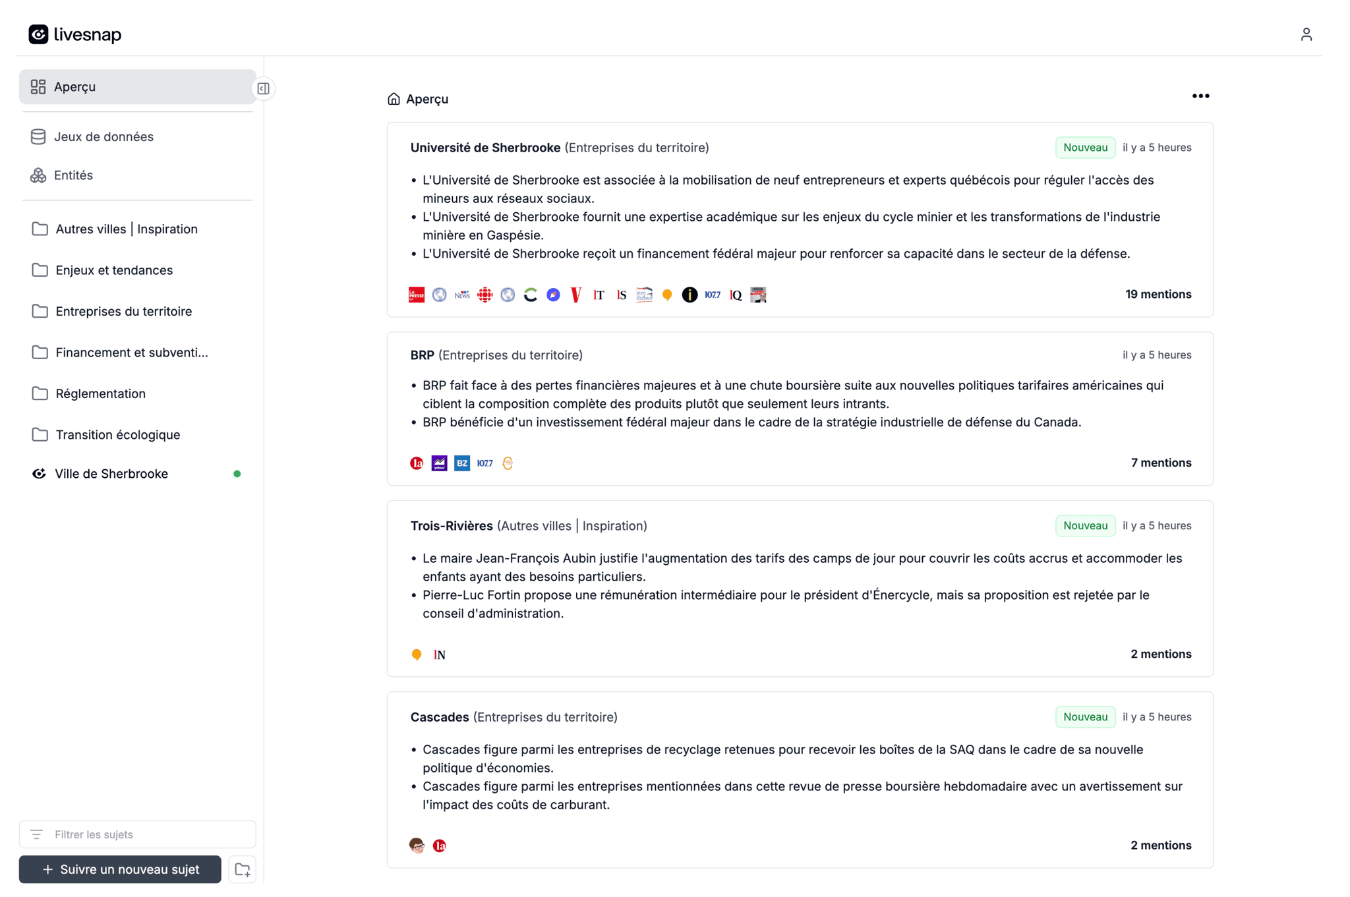Click the Yahoo Finance source icon
Viewport: 1350px width, 897px height.
(440, 463)
